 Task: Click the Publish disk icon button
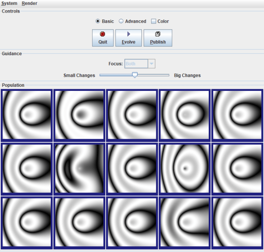158,38
